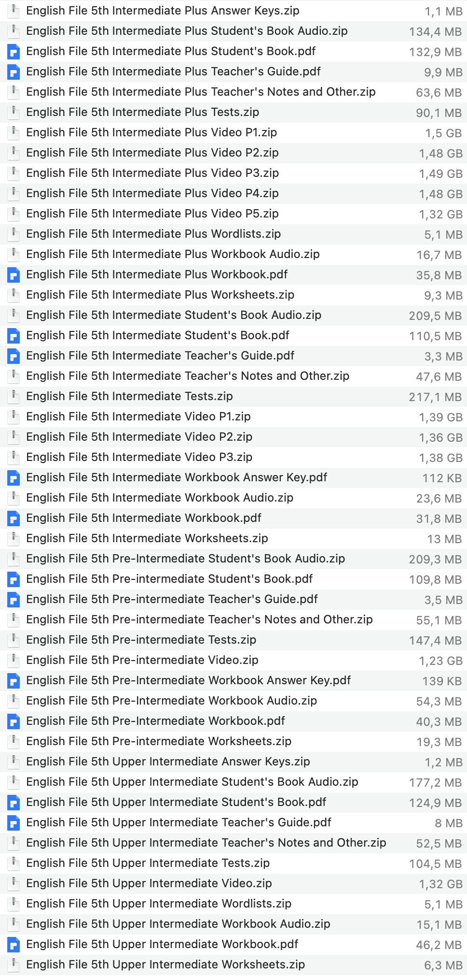Click the 112 KB size value
This screenshot has height=979, width=467.
442,478
